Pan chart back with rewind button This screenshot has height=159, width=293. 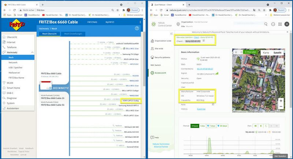coord(256,126)
